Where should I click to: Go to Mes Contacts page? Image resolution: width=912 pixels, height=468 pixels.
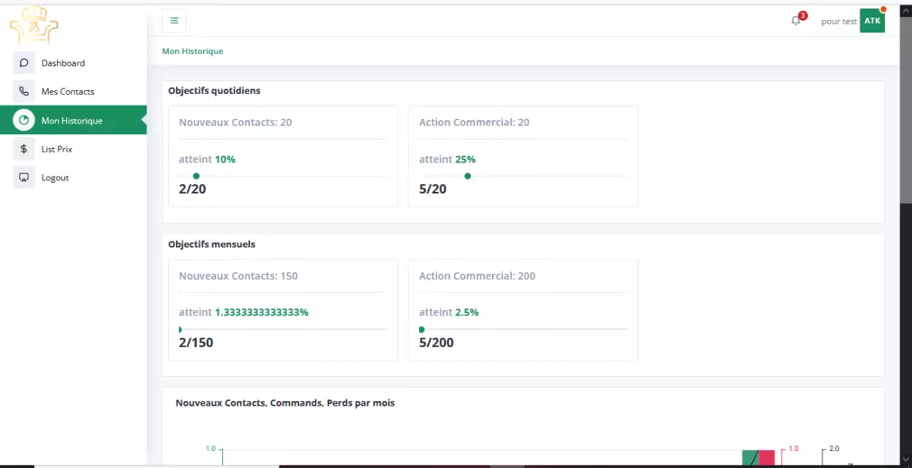click(x=68, y=92)
